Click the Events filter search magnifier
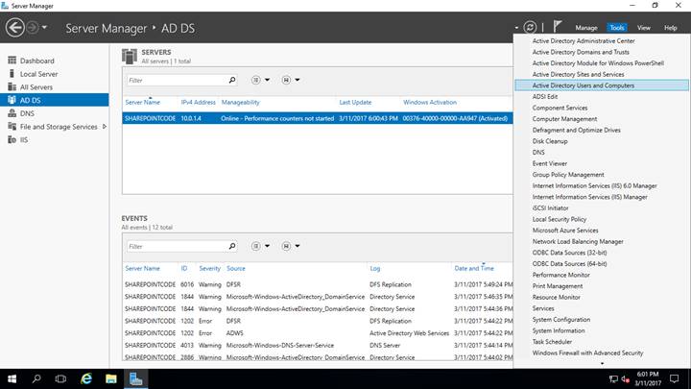This screenshot has width=691, height=389. (232, 246)
